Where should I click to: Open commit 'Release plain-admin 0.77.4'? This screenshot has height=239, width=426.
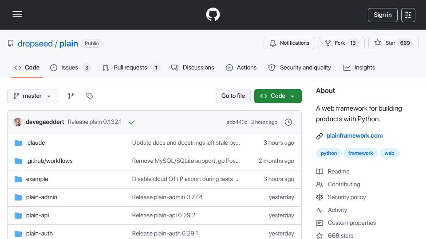point(167,197)
